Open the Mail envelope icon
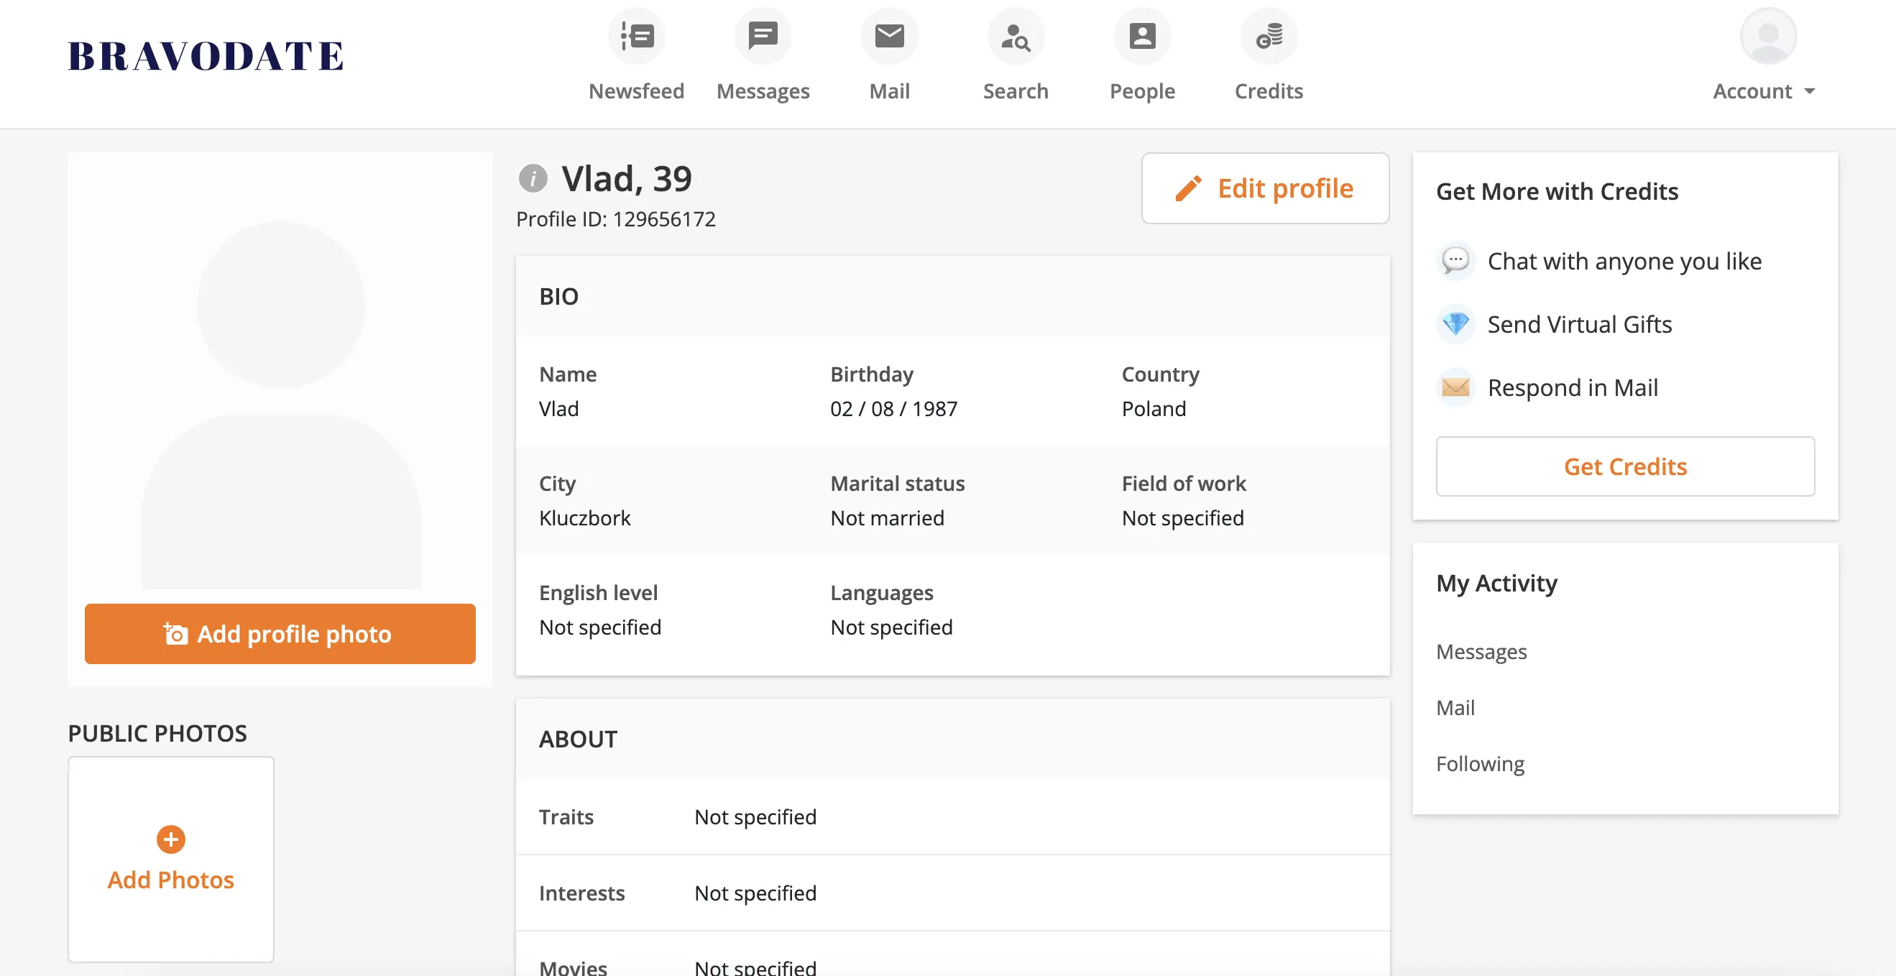 click(889, 36)
